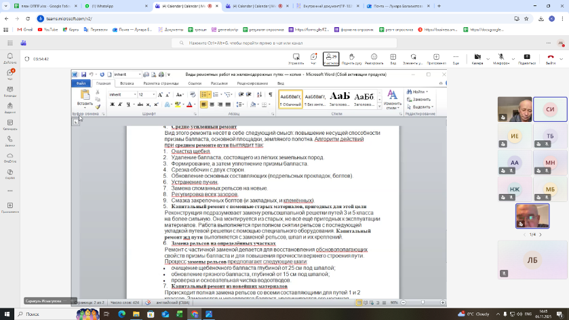Toggle the microphone mute state
The image size is (569, 320).
click(x=501, y=59)
